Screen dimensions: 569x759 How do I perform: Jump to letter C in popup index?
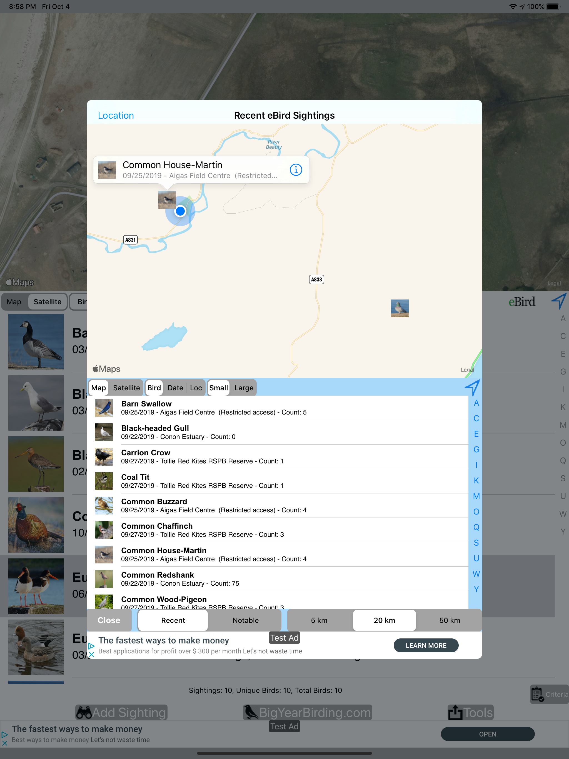476,418
